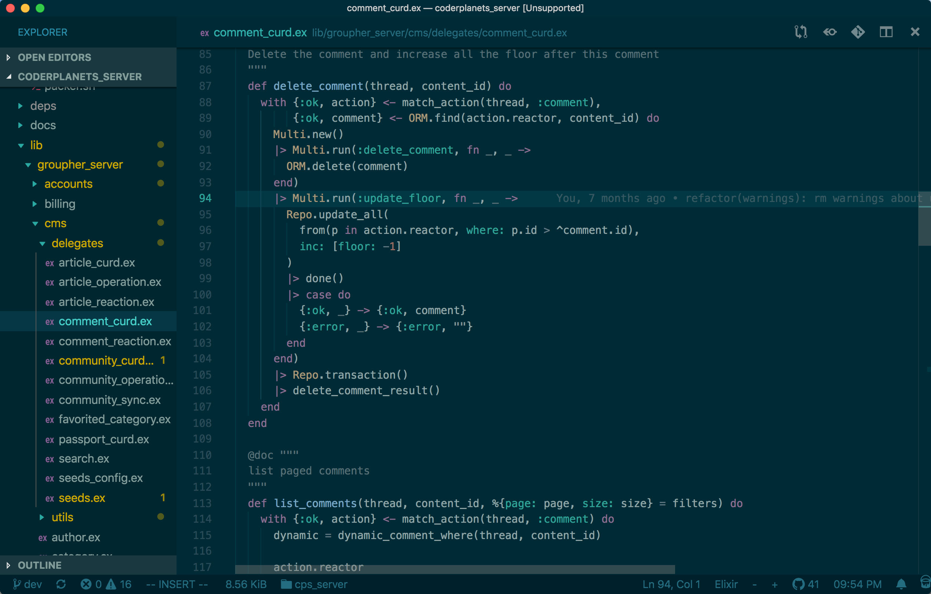This screenshot has height=594, width=931.
Task: Click the Ln 94, Col 1 indicator
Action: click(x=672, y=584)
